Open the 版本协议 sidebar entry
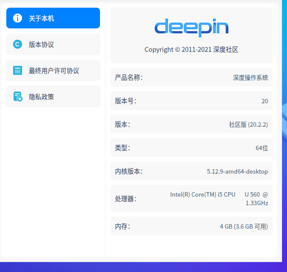 (x=53, y=44)
